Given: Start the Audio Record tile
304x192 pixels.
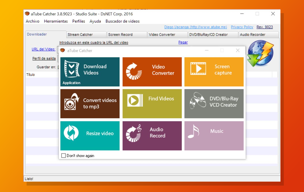Looking at the screenshot, I should point(152,136).
